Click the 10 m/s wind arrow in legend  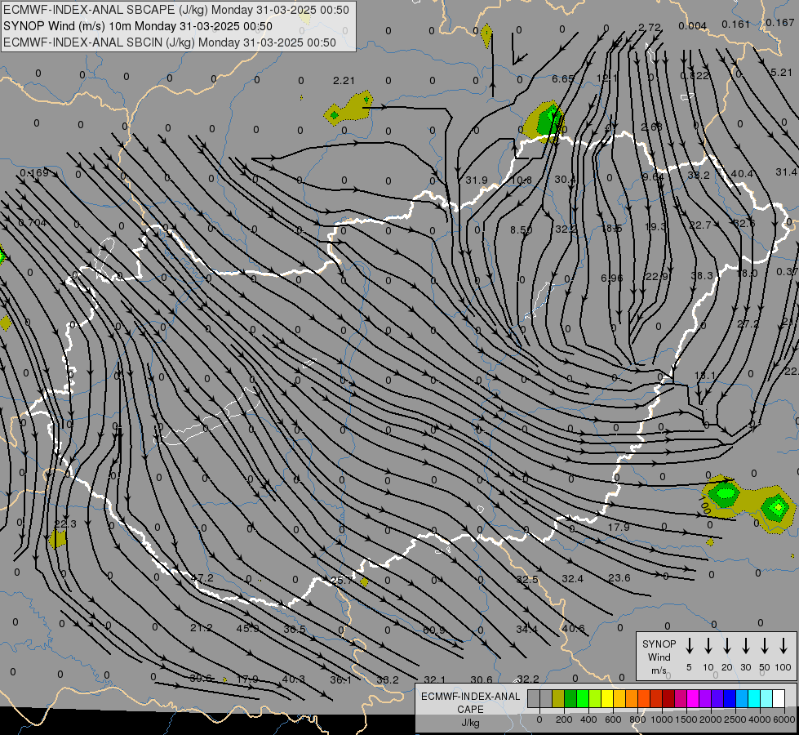pyautogui.click(x=708, y=646)
